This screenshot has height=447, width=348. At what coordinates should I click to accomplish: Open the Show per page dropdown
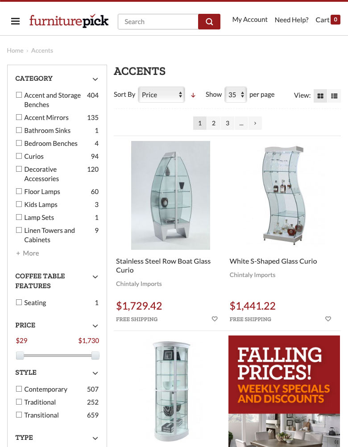236,95
